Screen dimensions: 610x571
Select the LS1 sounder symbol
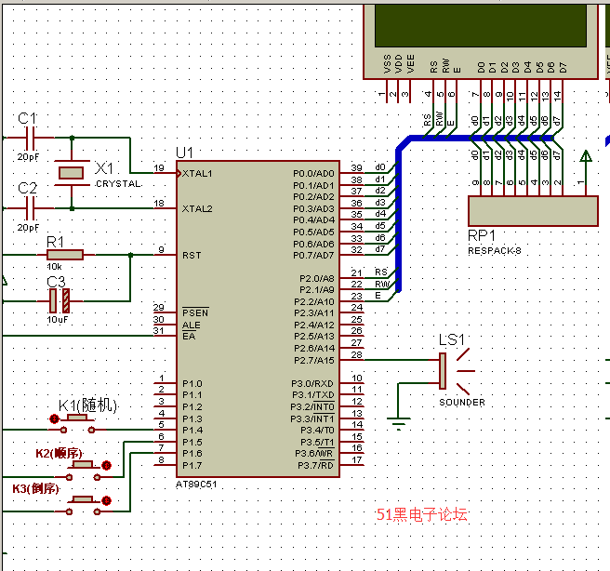pyautogui.click(x=456, y=371)
